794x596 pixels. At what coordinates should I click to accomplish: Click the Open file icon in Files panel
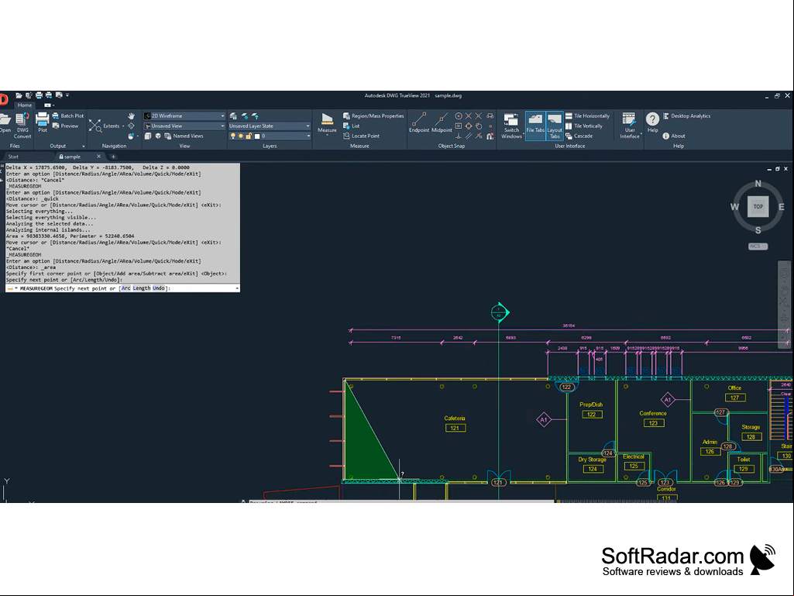pos(5,120)
